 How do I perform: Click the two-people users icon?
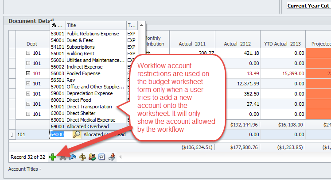point(91,157)
